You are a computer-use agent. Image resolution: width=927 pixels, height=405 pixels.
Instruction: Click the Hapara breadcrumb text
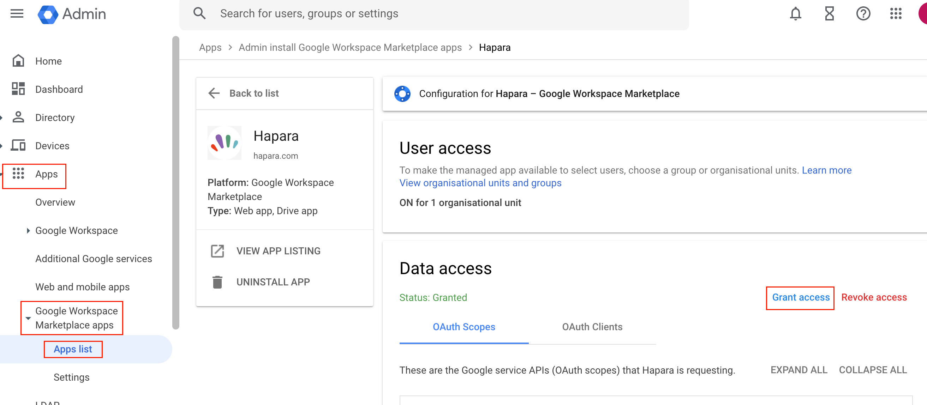(x=495, y=47)
